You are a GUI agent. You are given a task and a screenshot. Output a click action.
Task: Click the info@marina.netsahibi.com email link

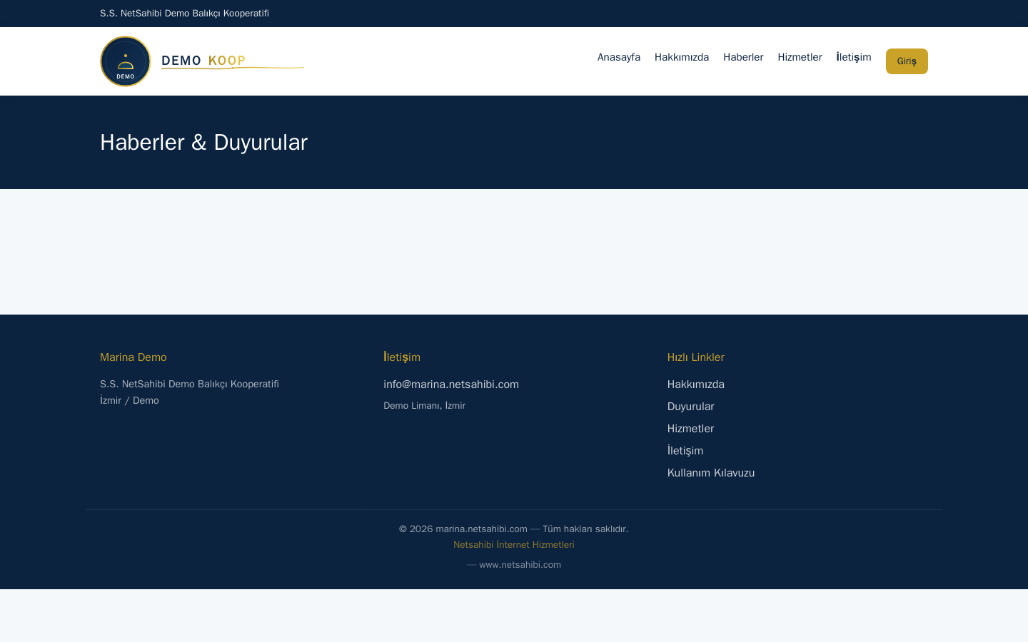pyautogui.click(x=451, y=384)
